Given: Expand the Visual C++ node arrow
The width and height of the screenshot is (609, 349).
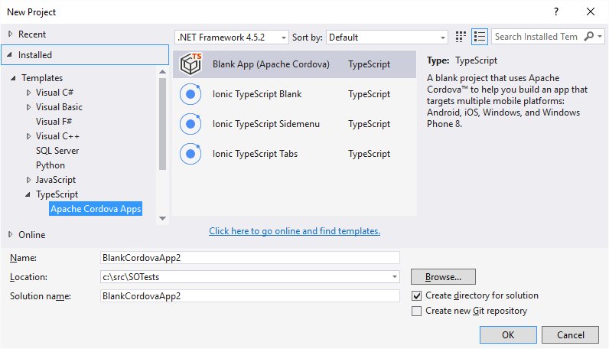Looking at the screenshot, I should point(28,136).
